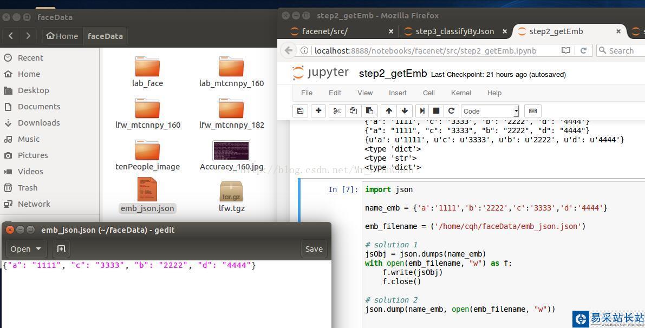The width and height of the screenshot is (645, 328).
Task: Paste cells below in Jupyter toolbar
Action: [369, 111]
